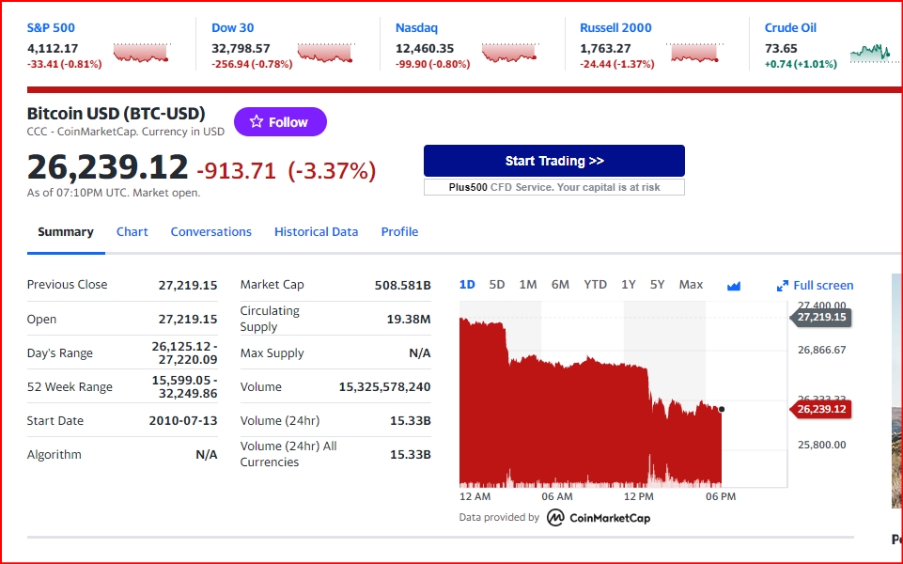Select the Max chart range
The image size is (903, 564).
[x=691, y=285]
